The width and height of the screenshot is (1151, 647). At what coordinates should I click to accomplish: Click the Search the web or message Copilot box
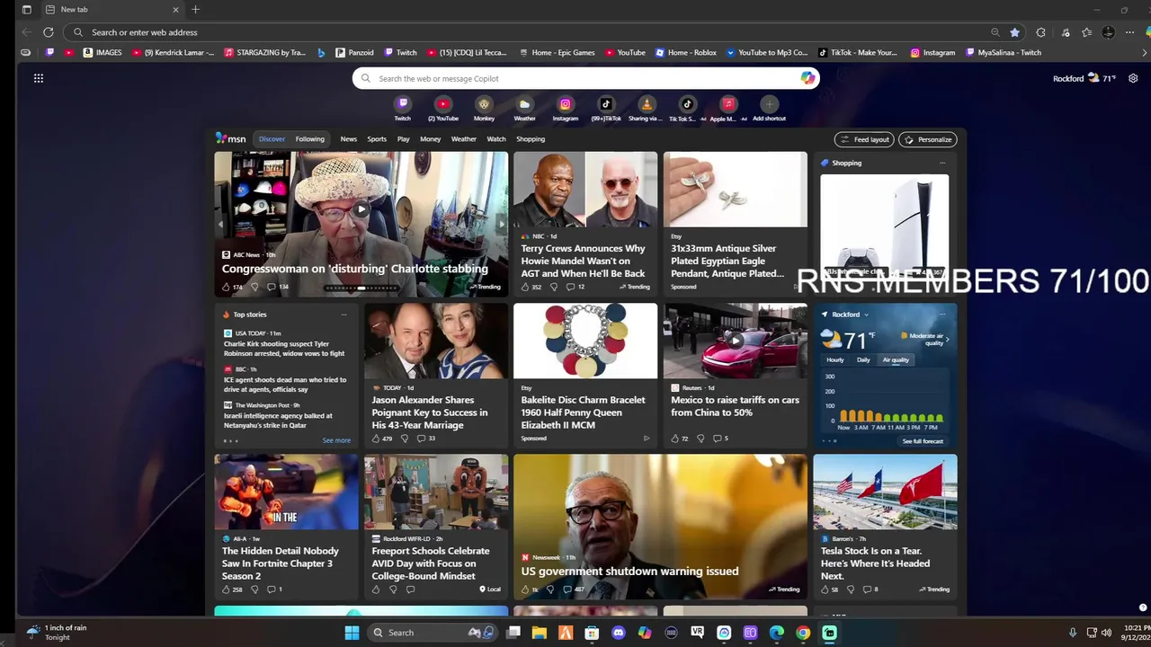click(584, 78)
